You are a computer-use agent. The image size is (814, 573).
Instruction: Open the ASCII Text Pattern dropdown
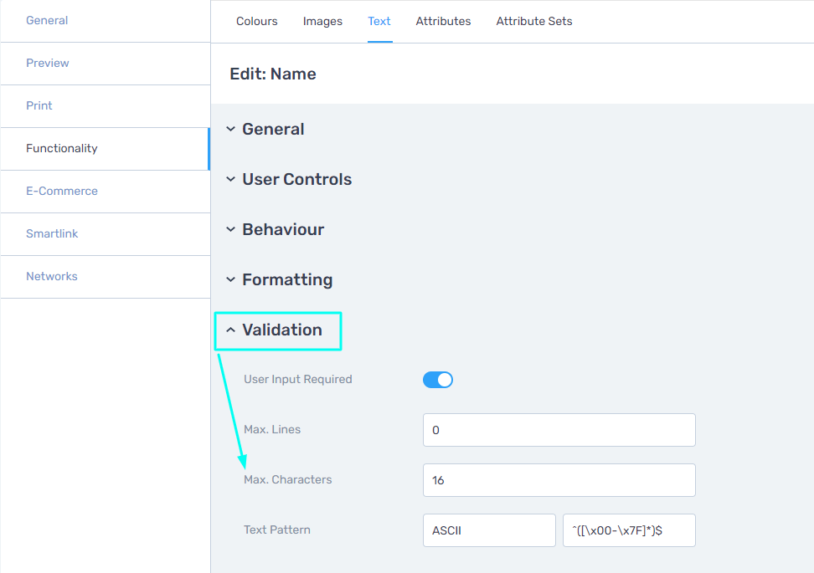[489, 530]
